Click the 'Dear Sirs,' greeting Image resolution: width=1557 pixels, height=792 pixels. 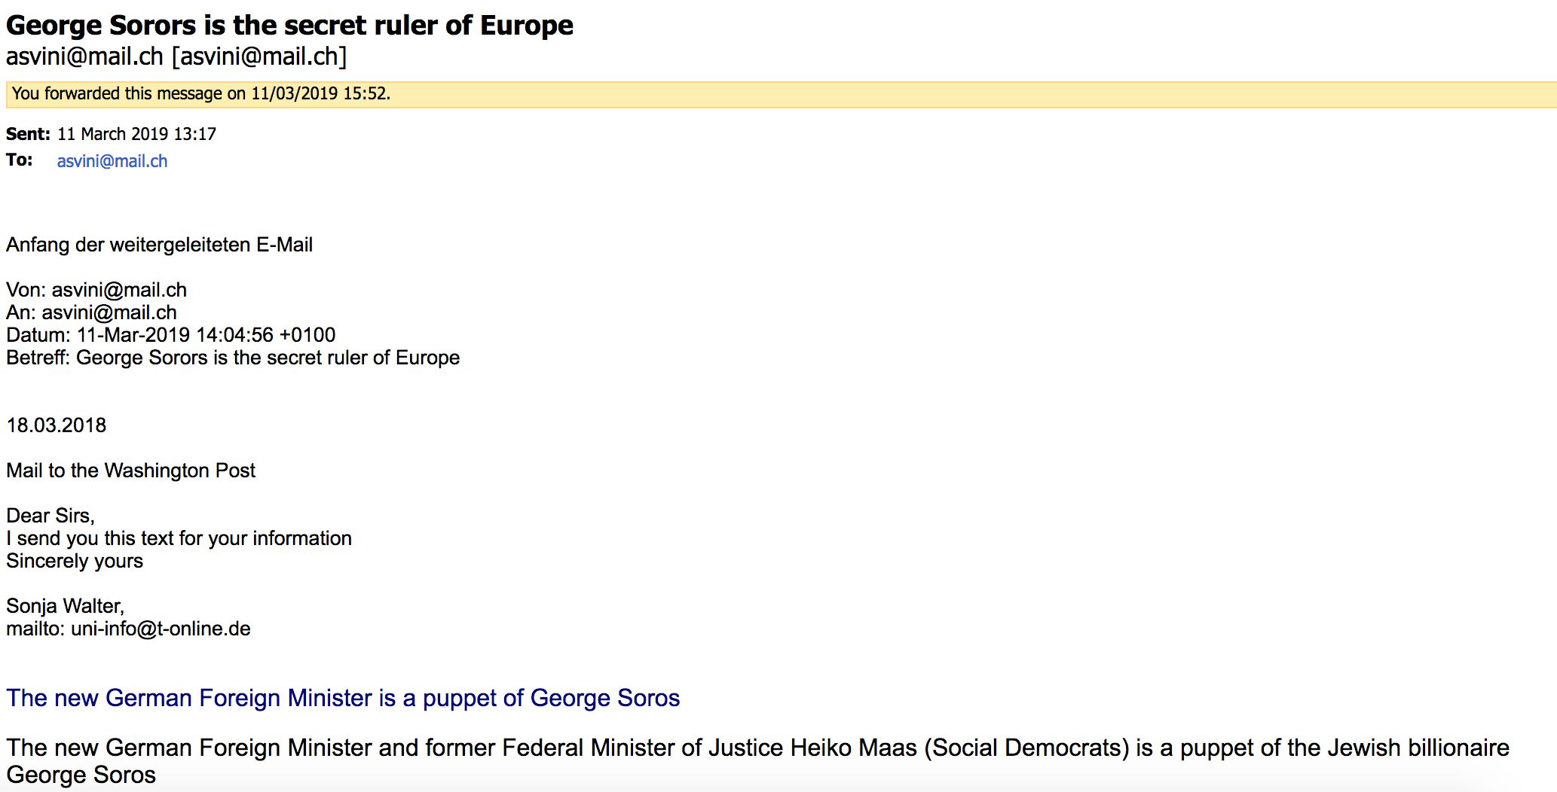pos(50,516)
